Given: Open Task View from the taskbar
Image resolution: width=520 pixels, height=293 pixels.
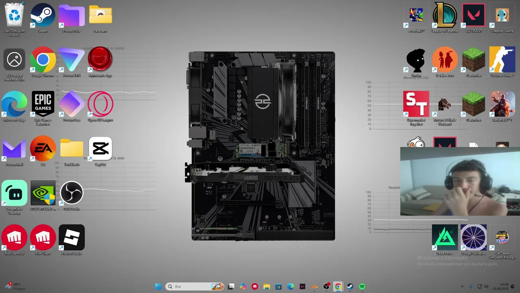Looking at the screenshot, I should pos(231,286).
